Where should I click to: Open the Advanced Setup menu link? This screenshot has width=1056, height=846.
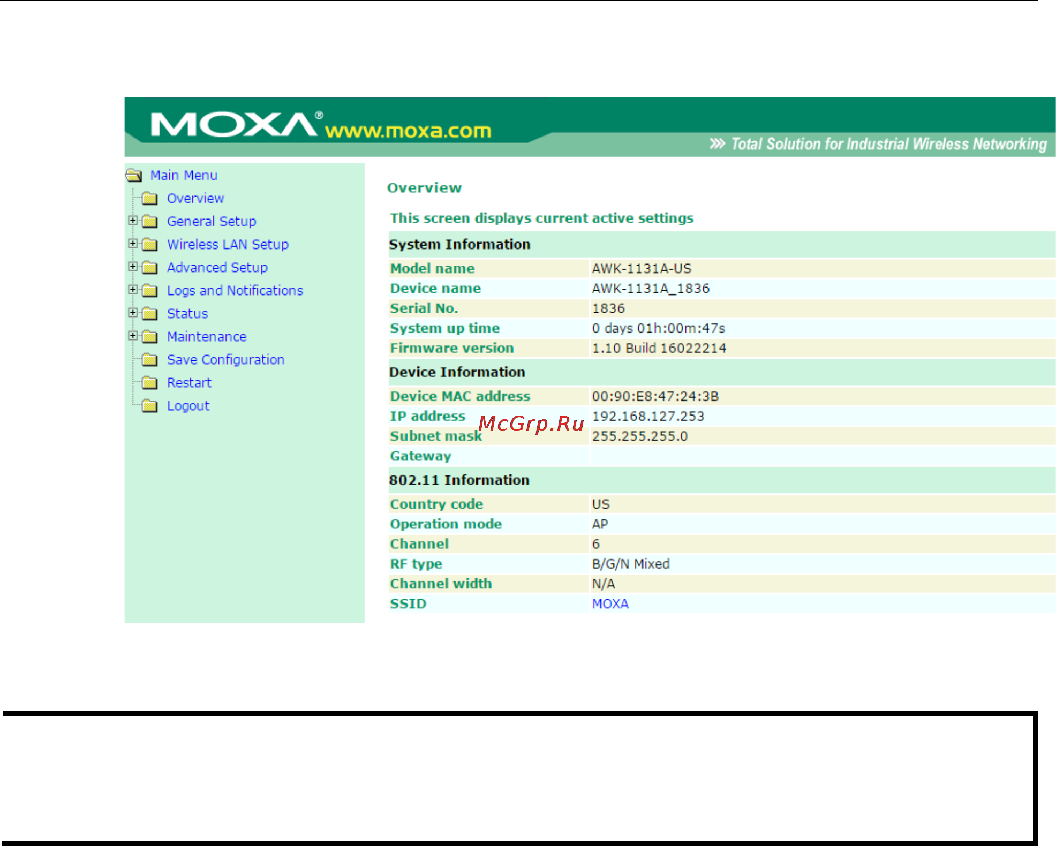tap(217, 268)
